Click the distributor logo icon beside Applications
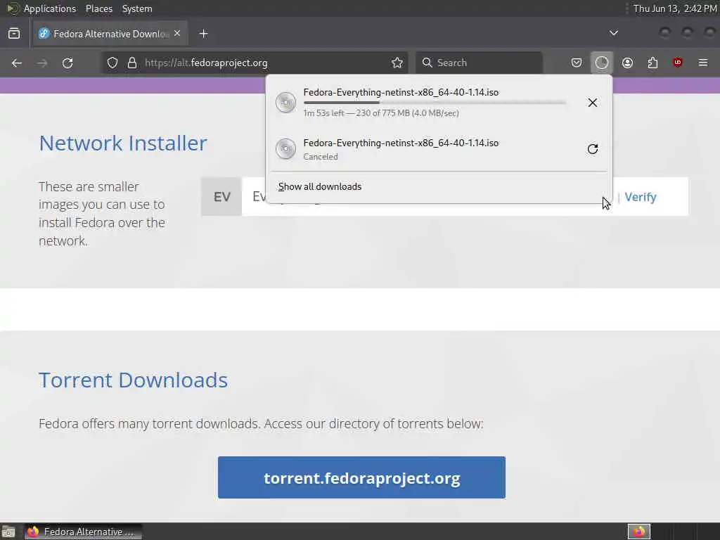 pyautogui.click(x=13, y=8)
